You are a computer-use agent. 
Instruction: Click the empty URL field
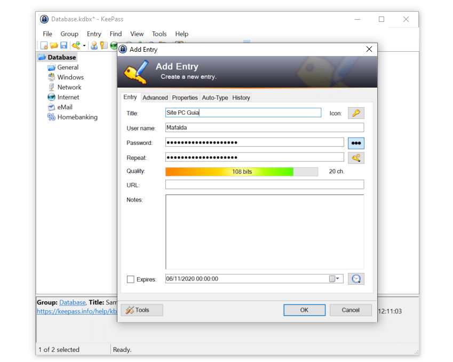(265, 185)
